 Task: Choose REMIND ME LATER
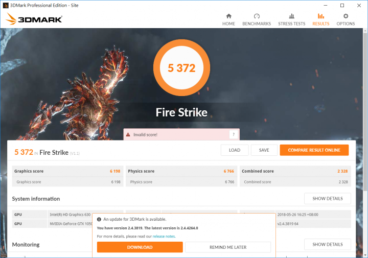point(228,247)
